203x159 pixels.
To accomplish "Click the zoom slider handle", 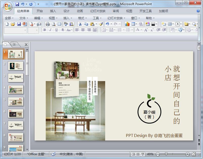I will (x=166, y=154).
